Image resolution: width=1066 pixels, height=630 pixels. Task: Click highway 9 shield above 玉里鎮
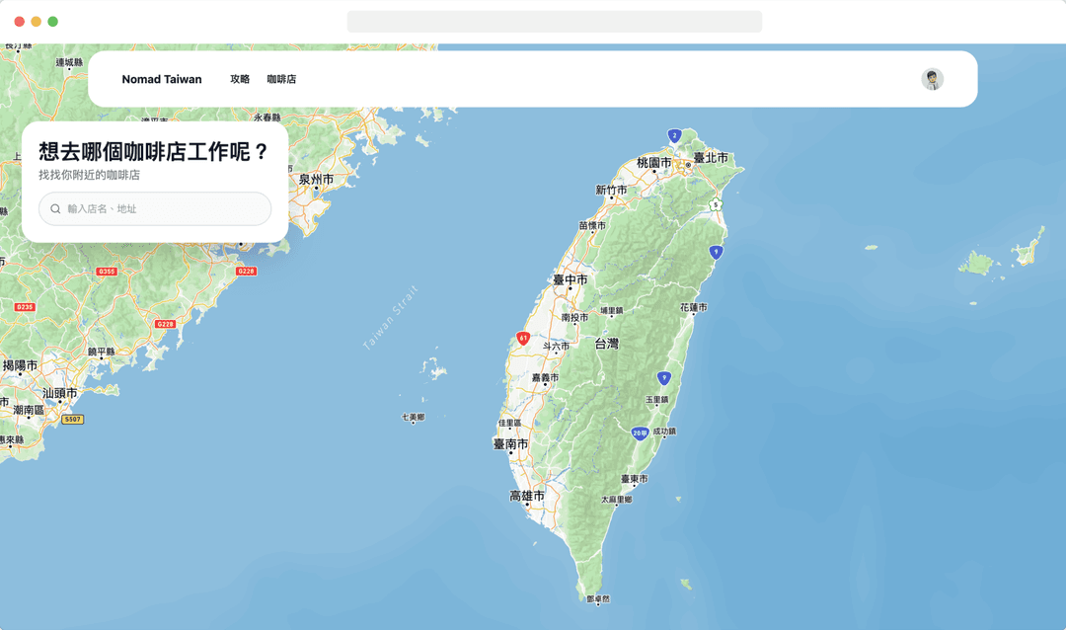click(x=664, y=378)
